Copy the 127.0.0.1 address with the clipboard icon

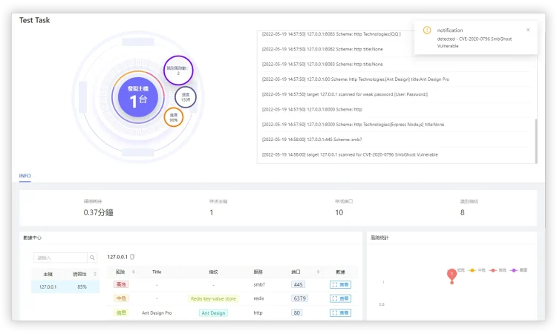coord(132,257)
